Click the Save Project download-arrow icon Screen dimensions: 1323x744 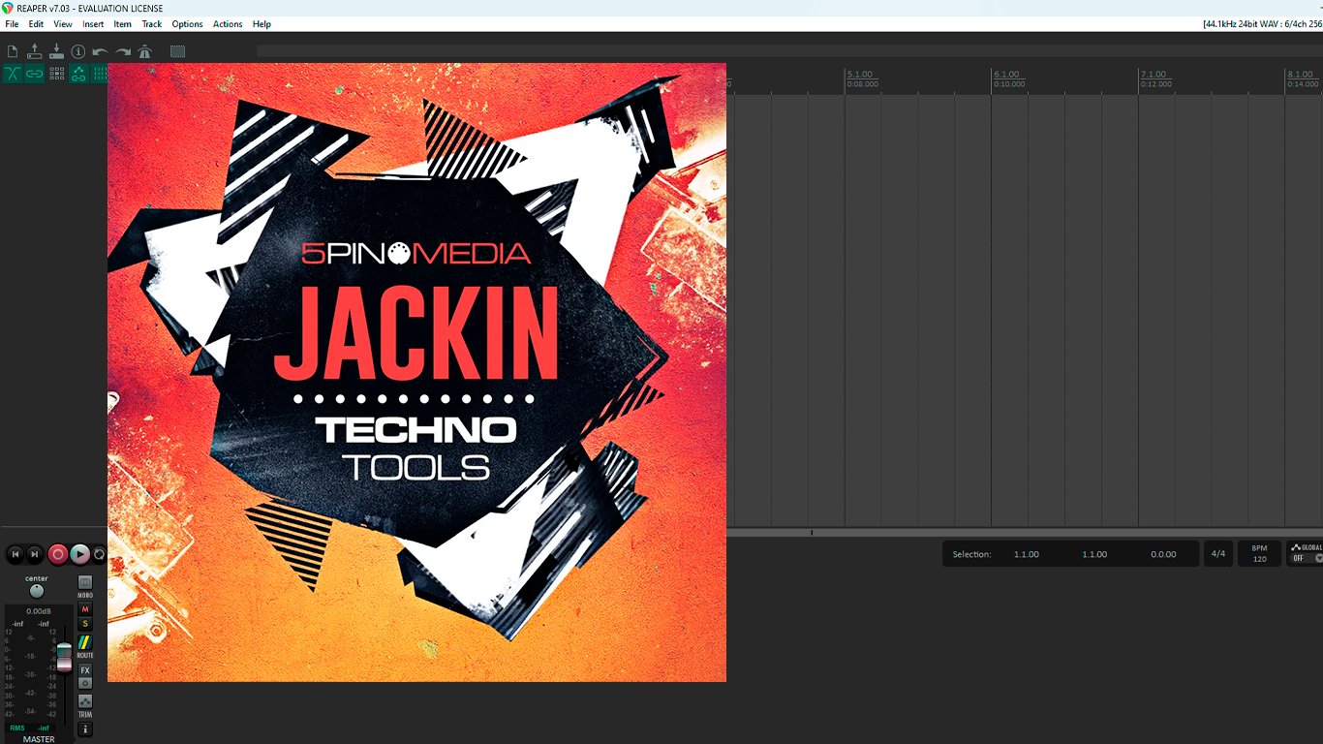pyautogui.click(x=56, y=51)
